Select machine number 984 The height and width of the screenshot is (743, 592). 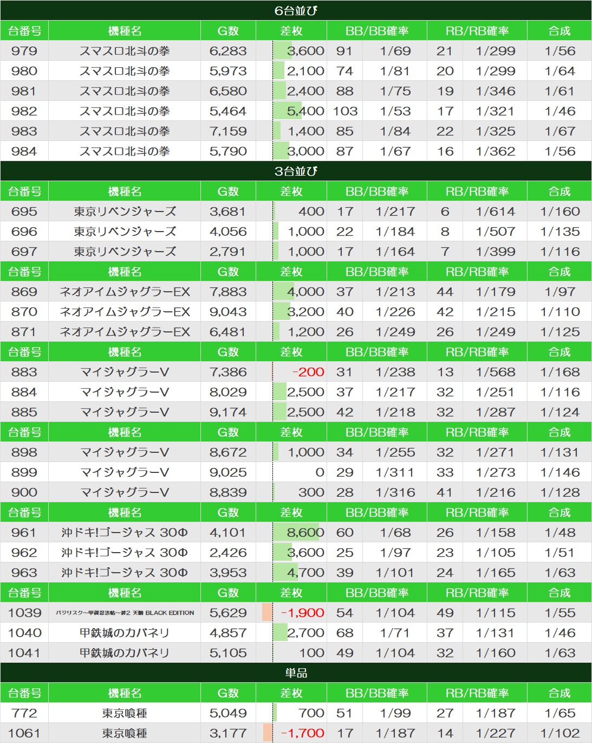click(x=24, y=151)
